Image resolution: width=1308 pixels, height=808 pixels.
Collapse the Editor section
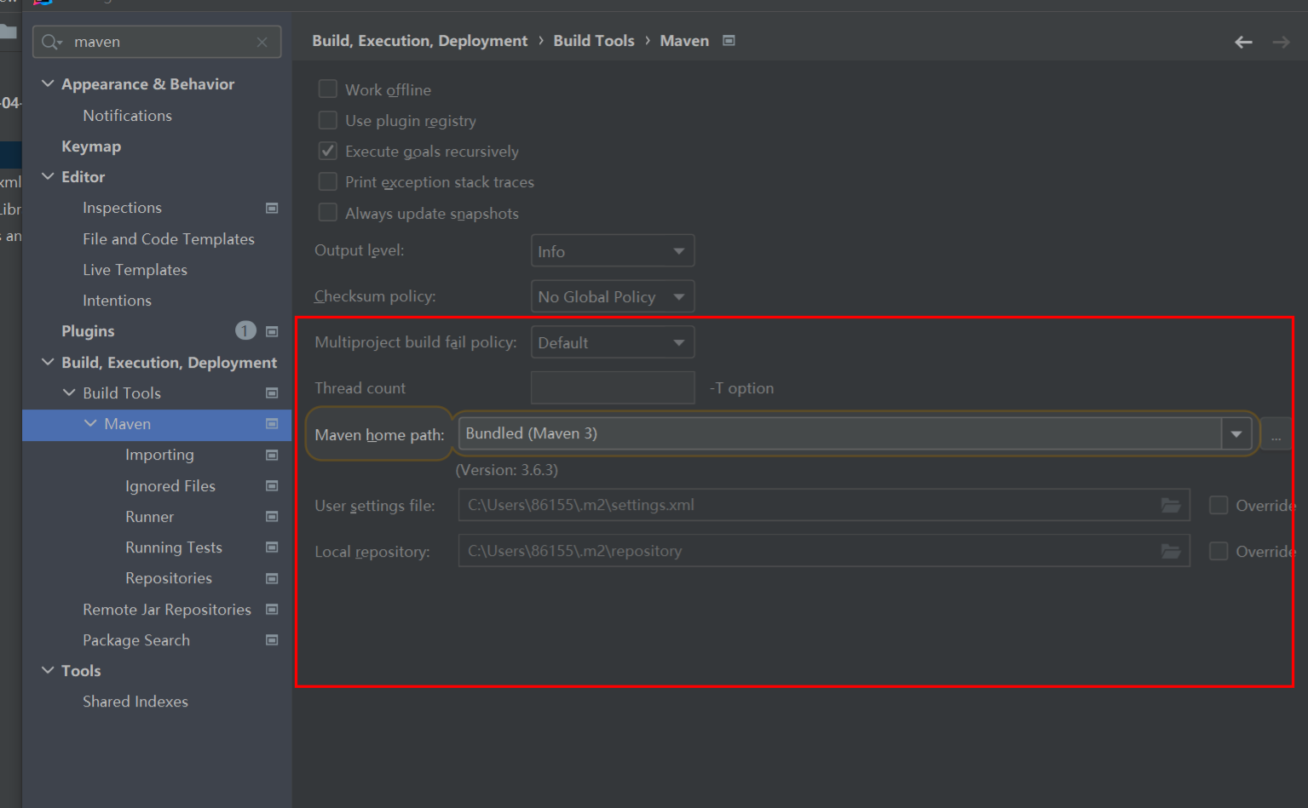[48, 176]
